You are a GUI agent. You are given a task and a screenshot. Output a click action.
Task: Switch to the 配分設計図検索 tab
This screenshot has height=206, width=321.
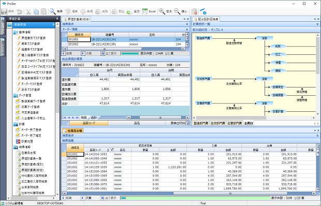pos(206,19)
